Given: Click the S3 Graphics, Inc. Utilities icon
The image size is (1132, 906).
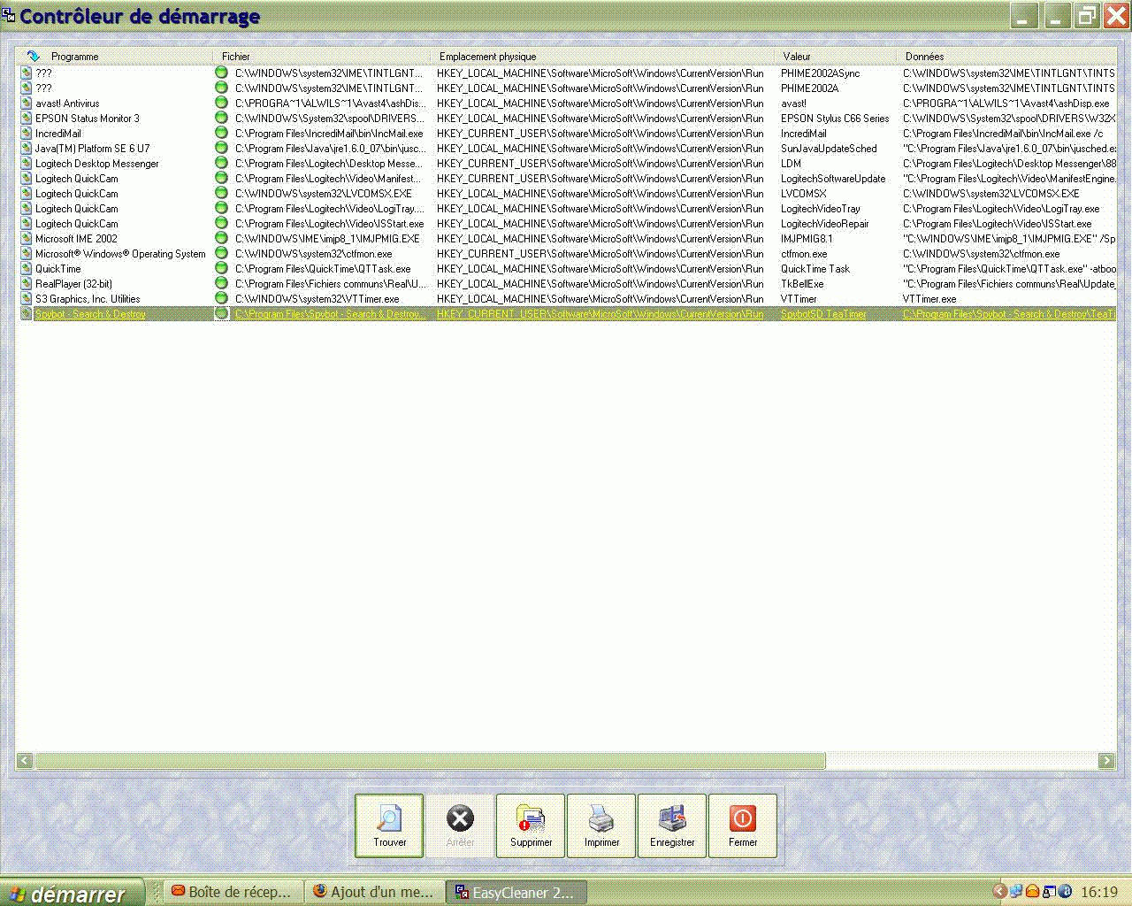Looking at the screenshot, I should 27,299.
